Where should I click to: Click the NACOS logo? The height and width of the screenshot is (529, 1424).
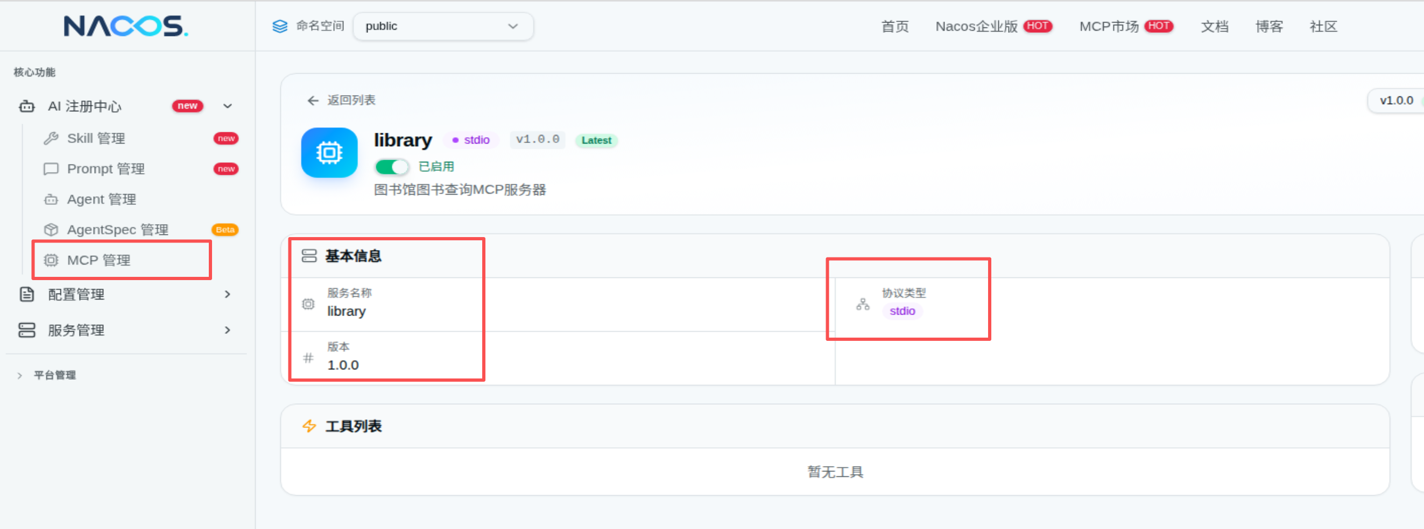click(x=125, y=26)
